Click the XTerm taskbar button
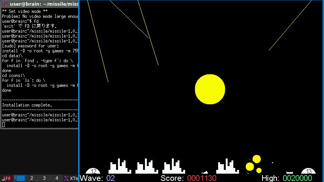Screen dimensions: 324x182 [71, 178]
